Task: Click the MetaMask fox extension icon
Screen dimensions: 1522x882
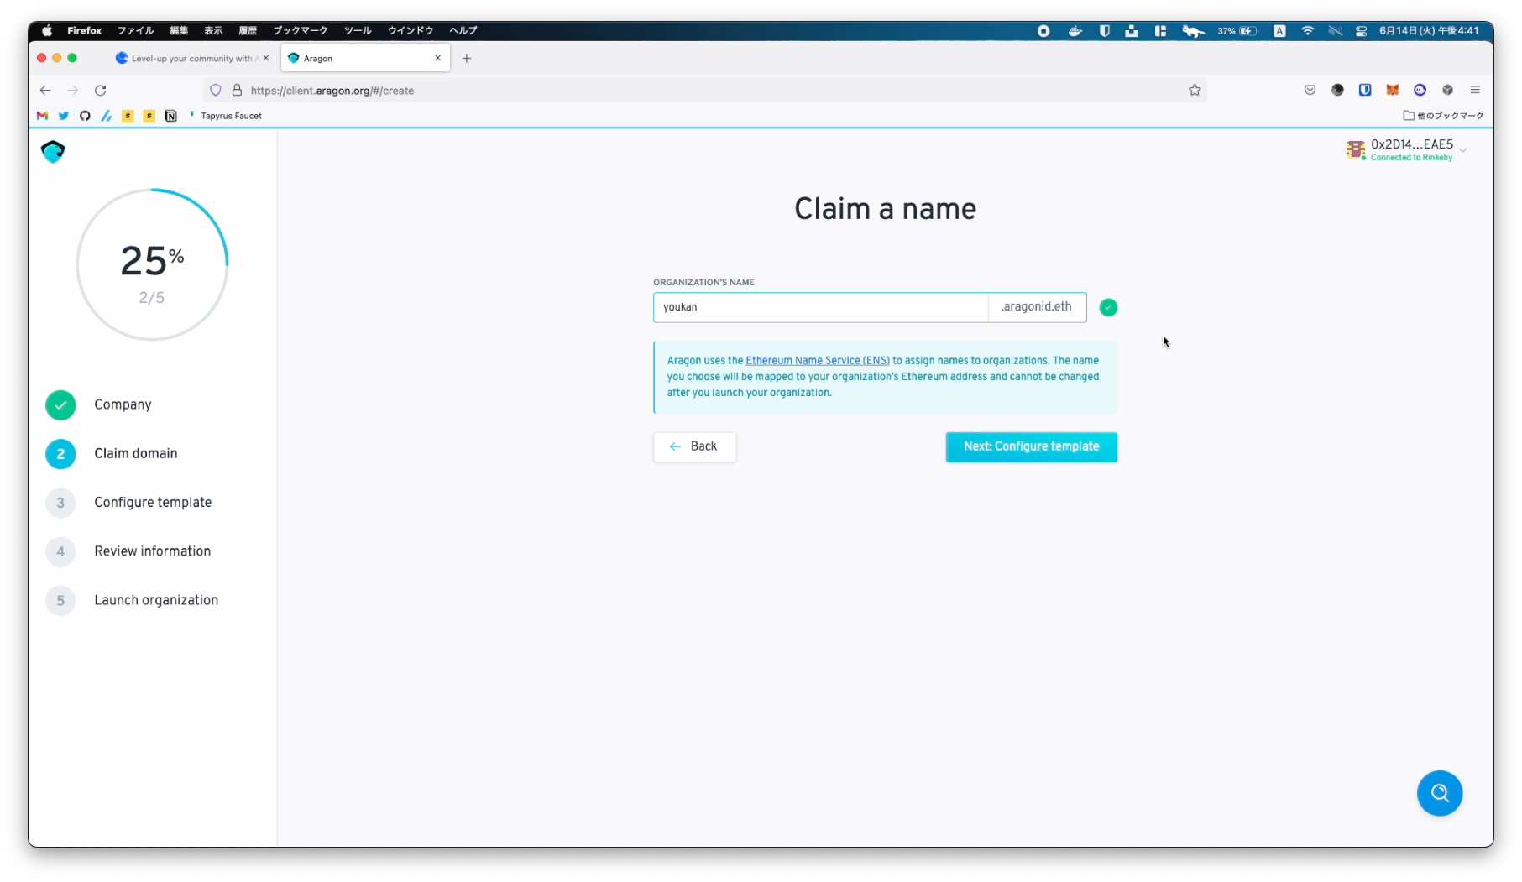Action: tap(1392, 91)
